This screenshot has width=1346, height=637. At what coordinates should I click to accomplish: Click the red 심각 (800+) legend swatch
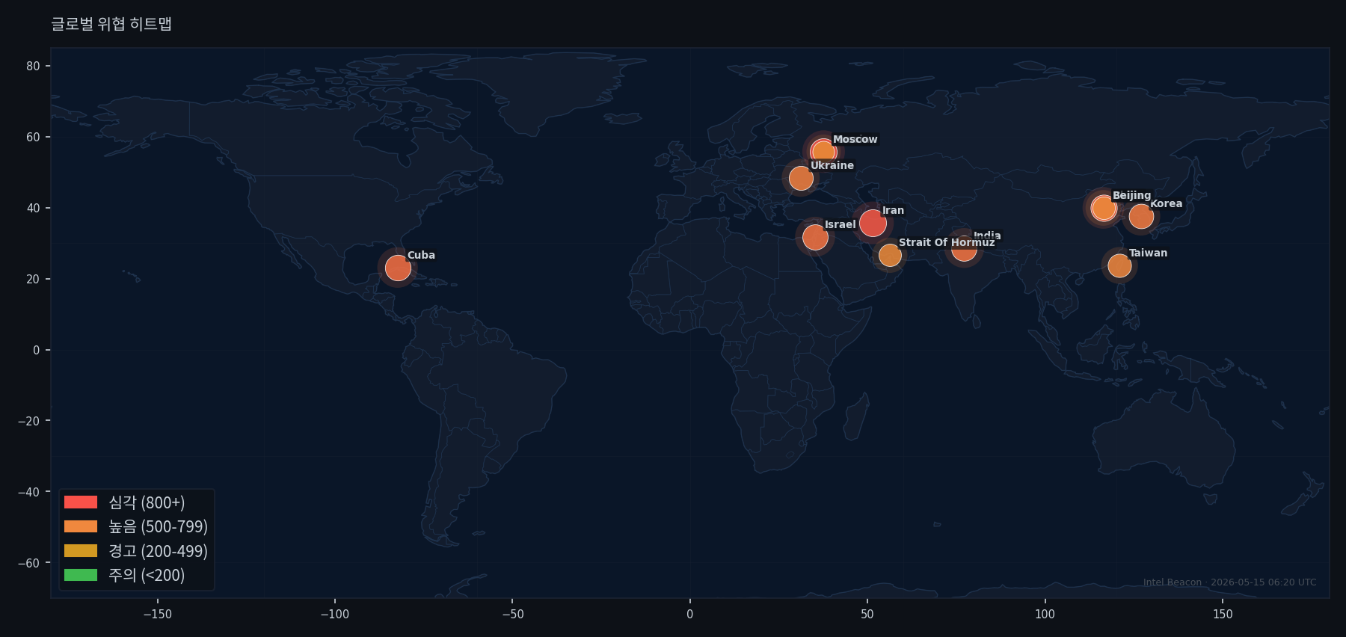pos(81,502)
